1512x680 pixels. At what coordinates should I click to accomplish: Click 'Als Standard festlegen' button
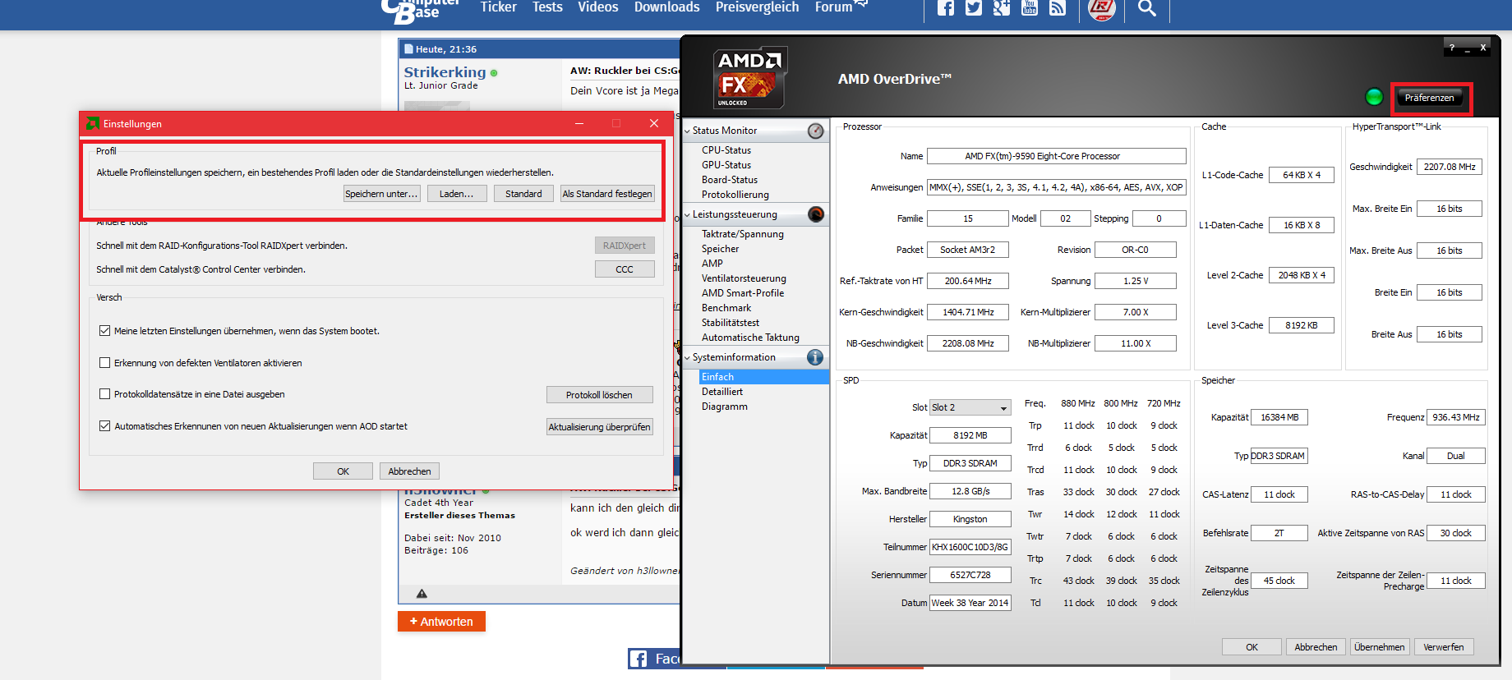[607, 194]
